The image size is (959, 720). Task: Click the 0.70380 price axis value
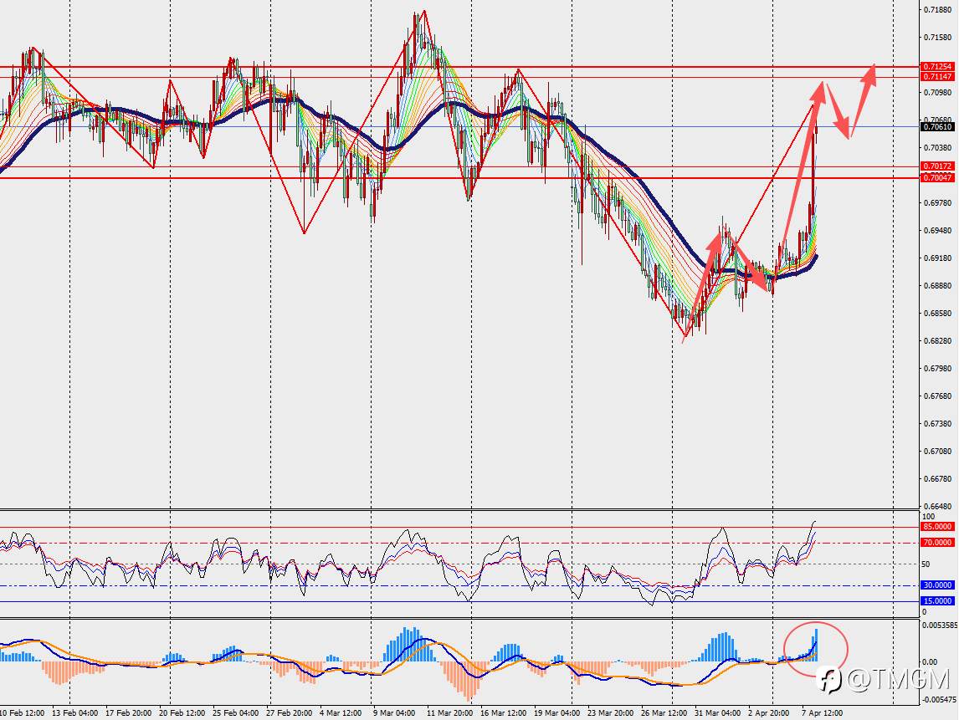[937, 147]
